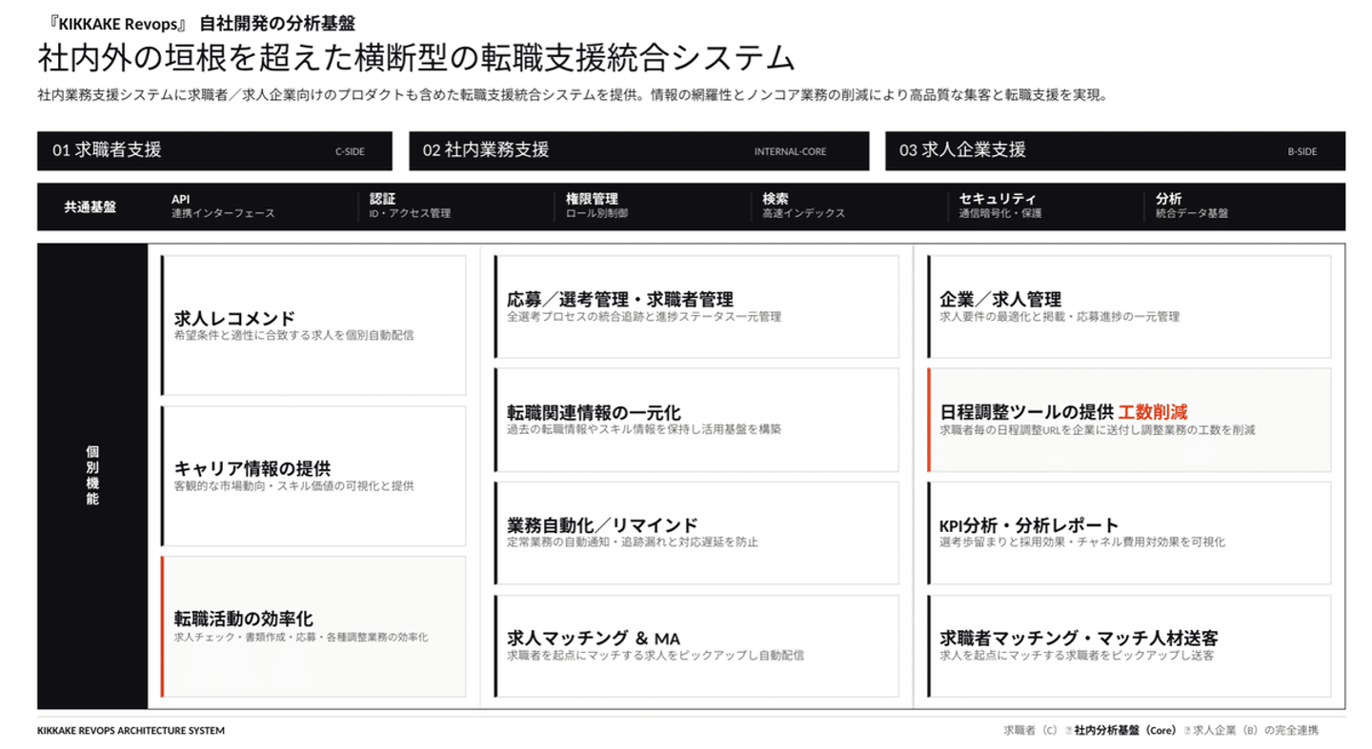Screen dimensions: 1372x749
Task: Click the セキュリティ 通信暗号化・保護 item
Action: click(x=1000, y=206)
